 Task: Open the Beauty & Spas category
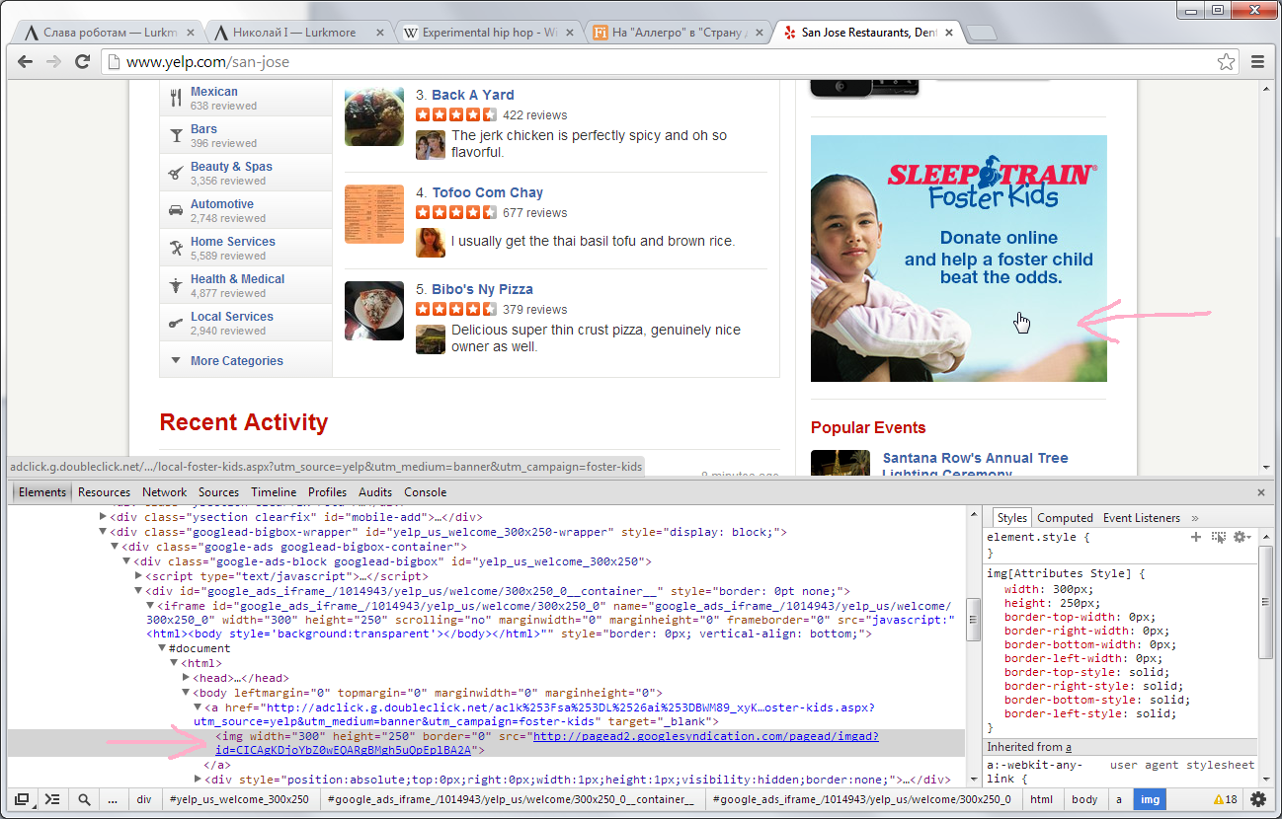(231, 167)
